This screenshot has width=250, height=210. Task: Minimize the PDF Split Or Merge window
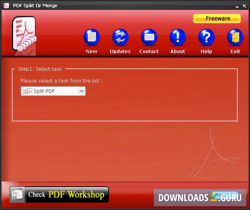(x=237, y=6)
